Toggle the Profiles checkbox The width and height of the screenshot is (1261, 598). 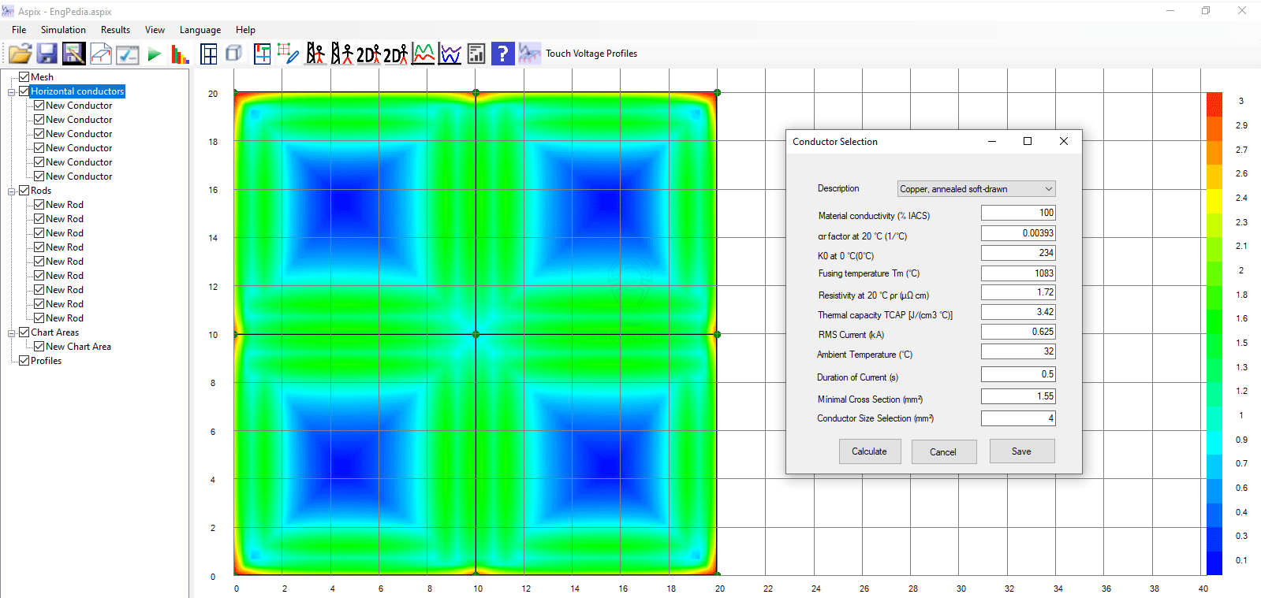click(24, 361)
